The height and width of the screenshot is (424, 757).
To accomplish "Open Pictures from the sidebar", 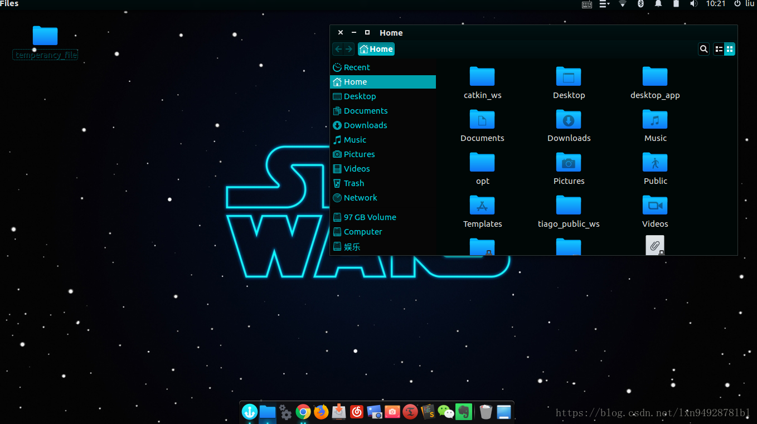I will (x=383, y=154).
